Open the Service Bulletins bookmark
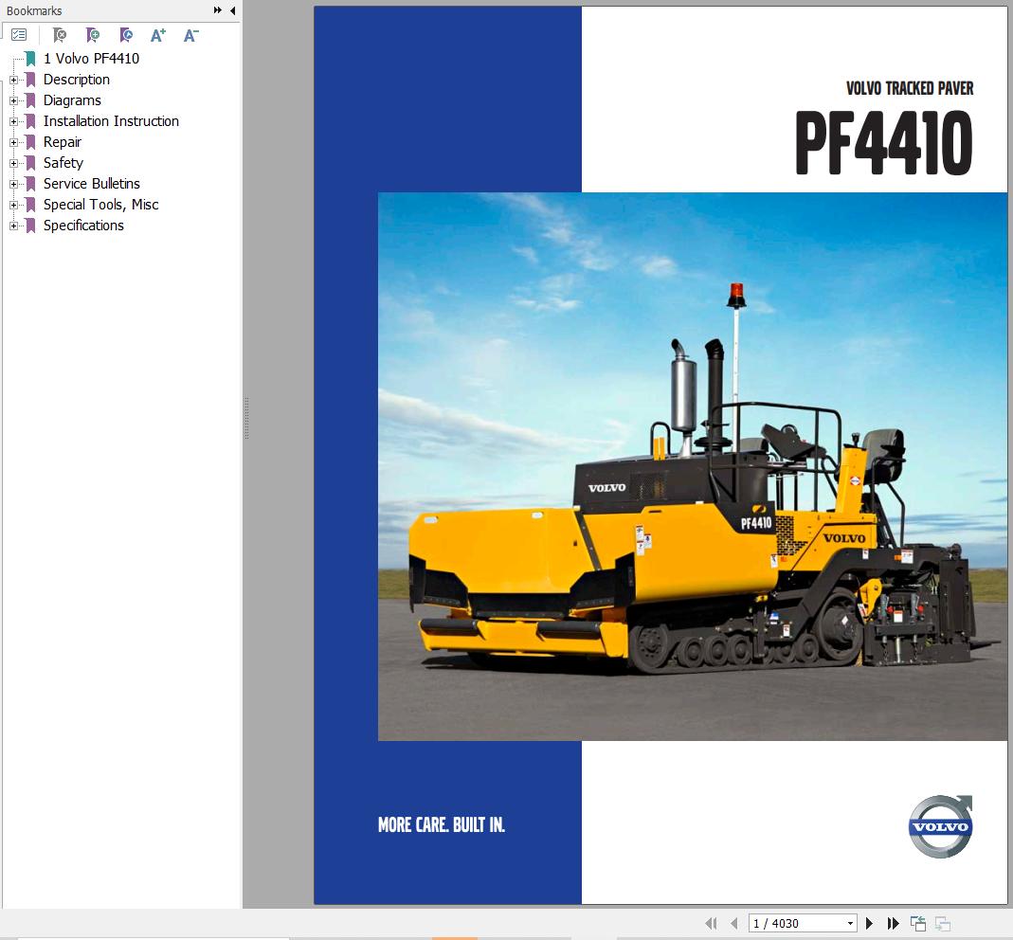Screen dimensions: 1013x940 [92, 184]
